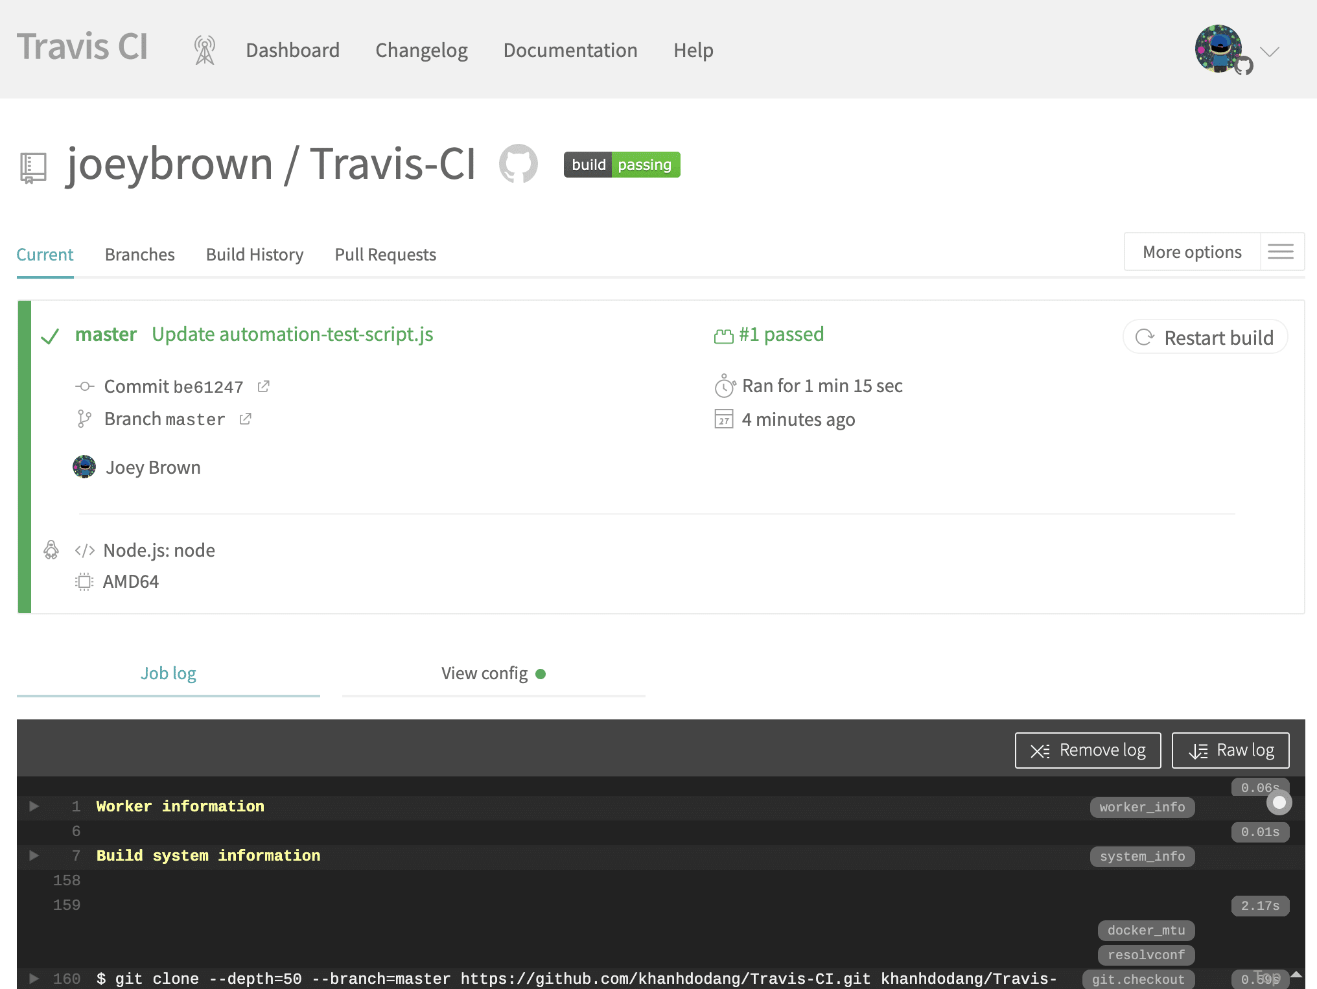1317x989 pixels.
Task: Click the Travis-CI repository name in the title
Action: coord(393,163)
